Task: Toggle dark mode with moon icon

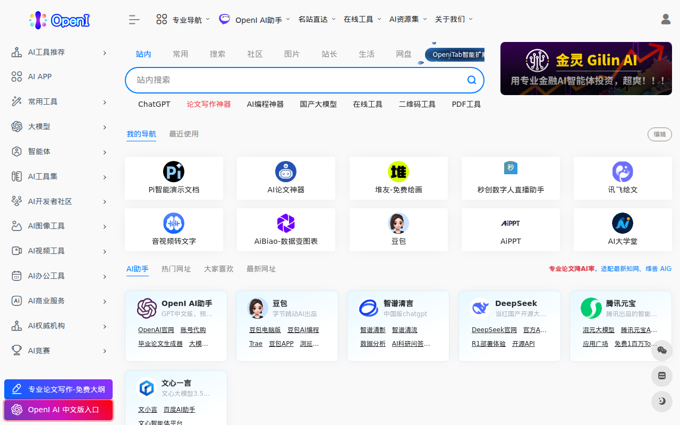Action: pyautogui.click(x=662, y=401)
